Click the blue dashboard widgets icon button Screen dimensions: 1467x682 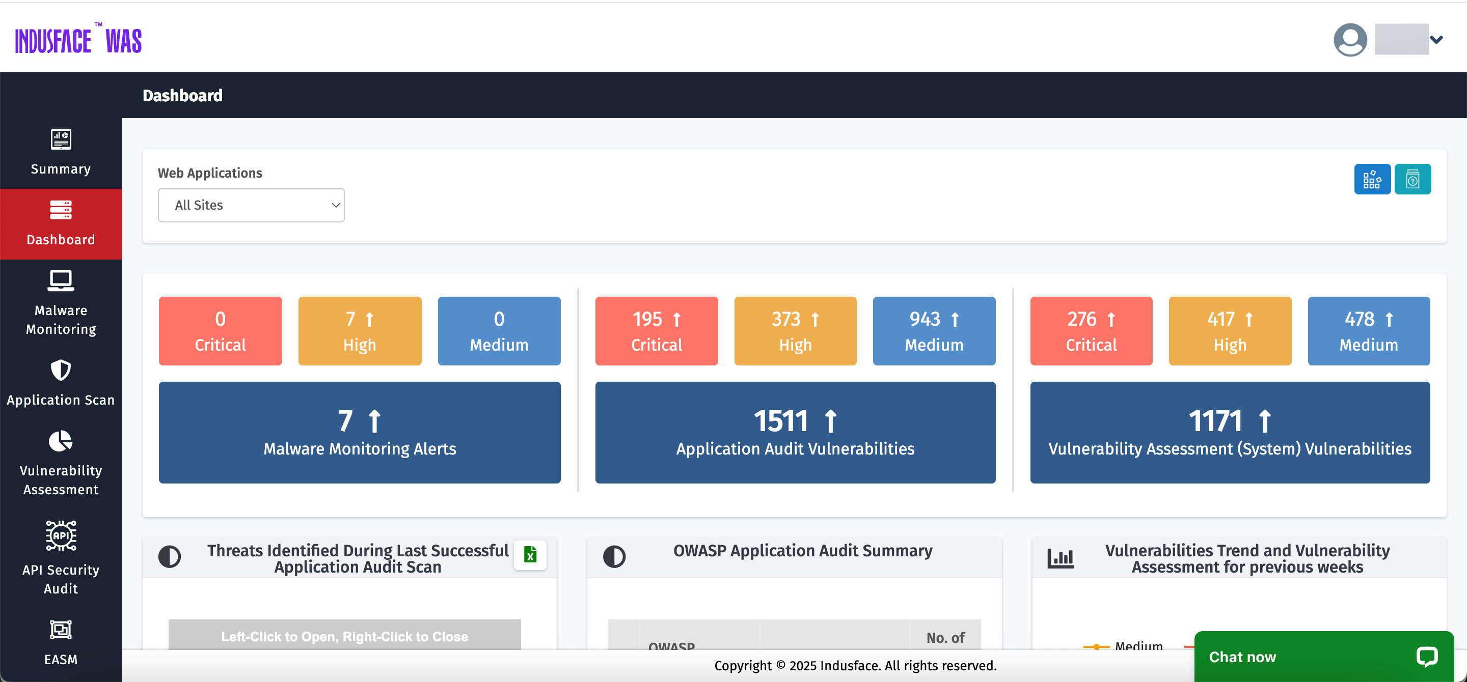[x=1372, y=180]
